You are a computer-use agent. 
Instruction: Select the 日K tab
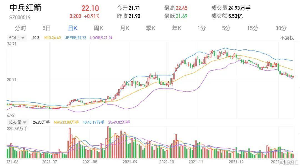point(72,28)
